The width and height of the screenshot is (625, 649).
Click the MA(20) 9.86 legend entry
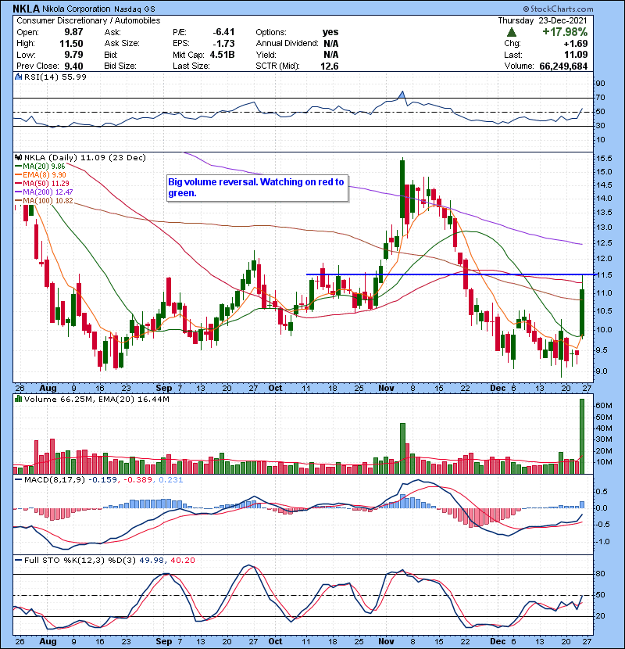point(40,167)
